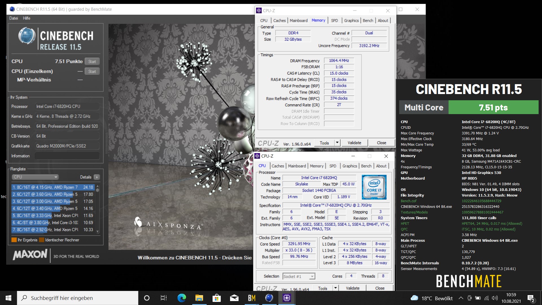
Task: Click the Information input field in Cinebench
Action: pyautogui.click(x=67, y=156)
